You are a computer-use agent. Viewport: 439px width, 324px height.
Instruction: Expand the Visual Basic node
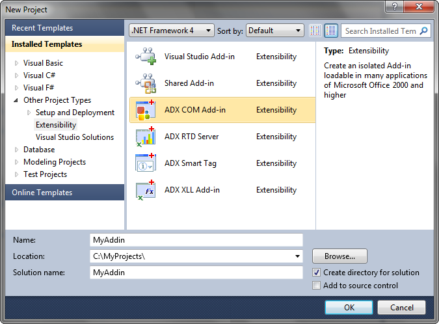[x=16, y=63]
